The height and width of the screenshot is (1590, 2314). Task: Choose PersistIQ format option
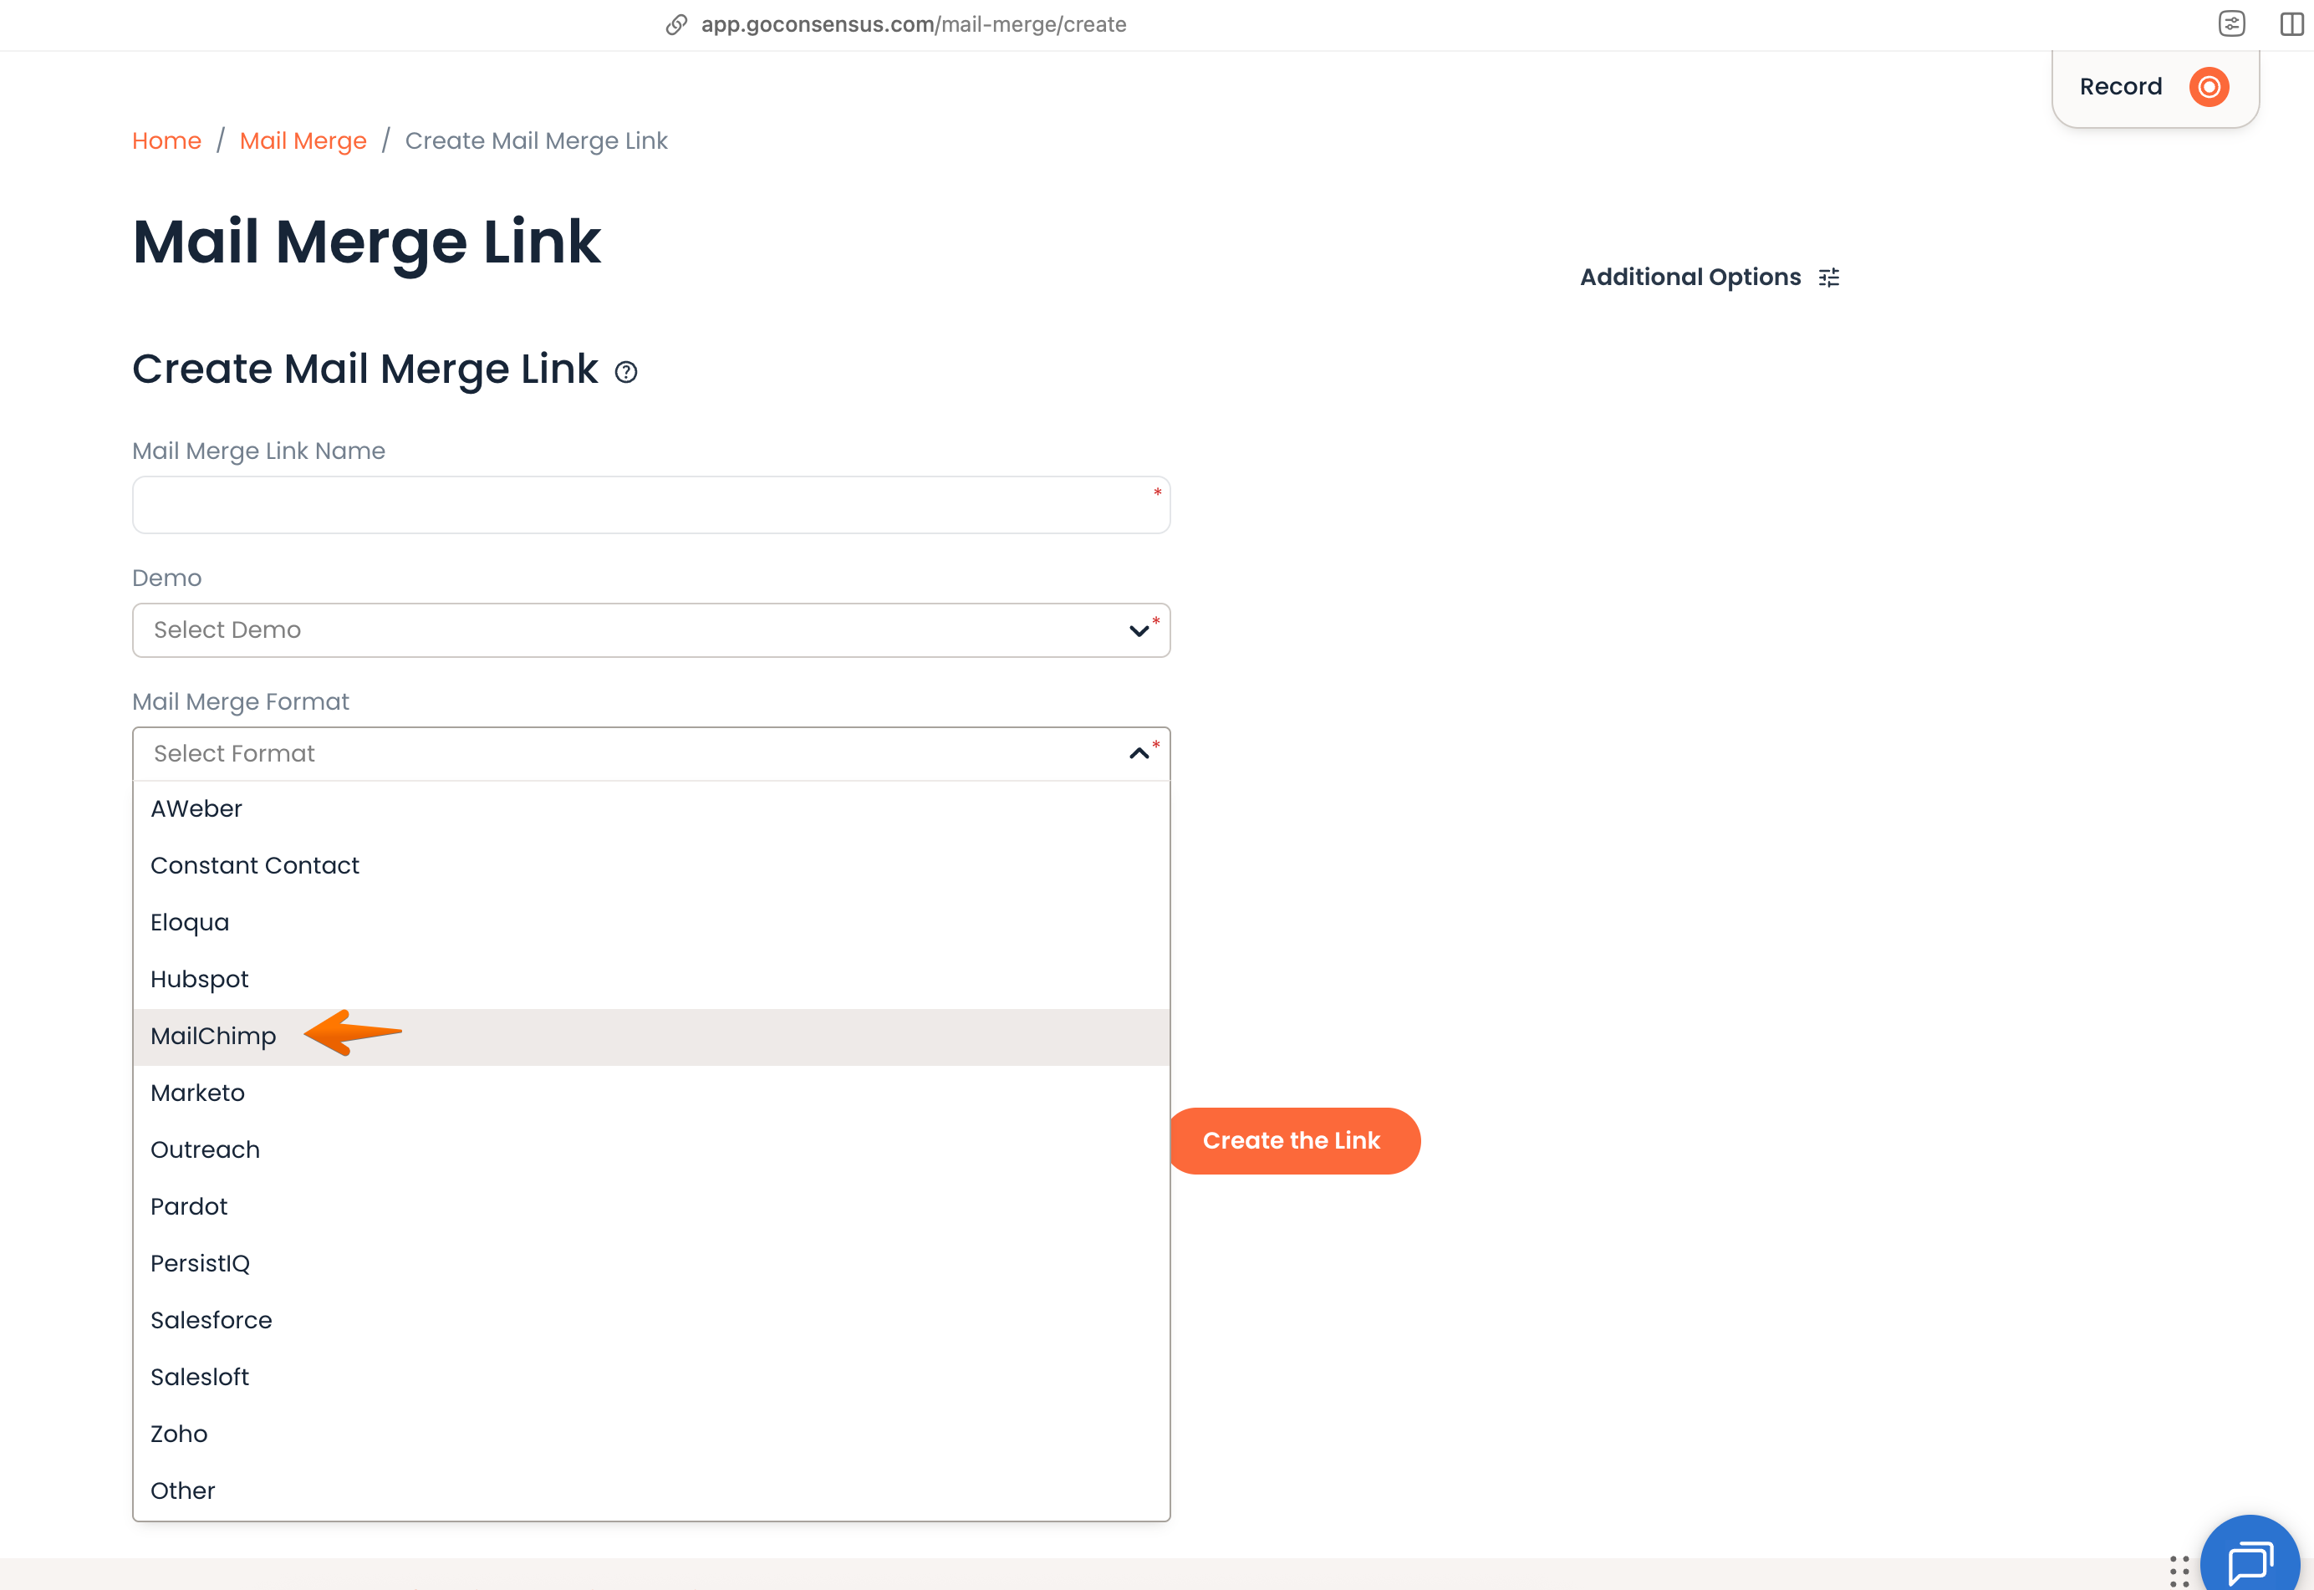(x=651, y=1263)
